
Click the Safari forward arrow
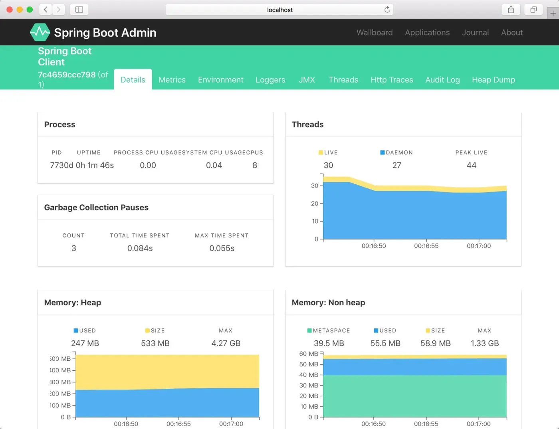(59, 10)
